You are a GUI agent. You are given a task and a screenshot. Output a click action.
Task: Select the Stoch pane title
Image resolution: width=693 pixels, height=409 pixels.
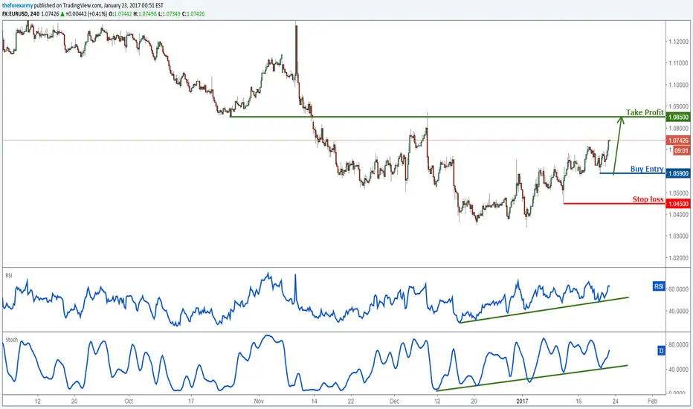[x=11, y=340]
